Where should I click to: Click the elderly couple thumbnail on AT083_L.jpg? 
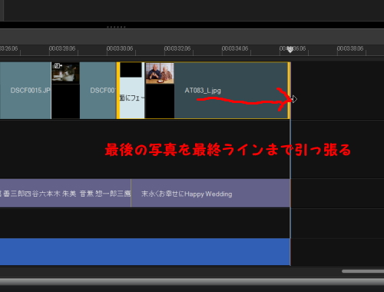[x=160, y=73]
